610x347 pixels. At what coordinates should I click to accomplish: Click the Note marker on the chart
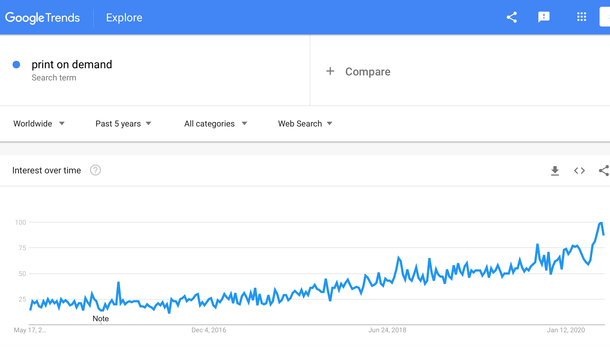click(101, 318)
